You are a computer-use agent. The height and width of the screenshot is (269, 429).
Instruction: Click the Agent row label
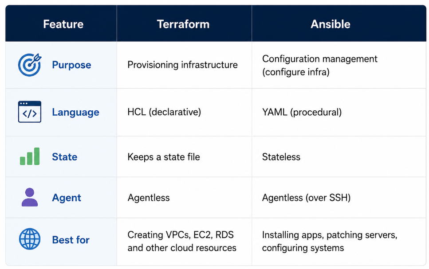(x=67, y=198)
